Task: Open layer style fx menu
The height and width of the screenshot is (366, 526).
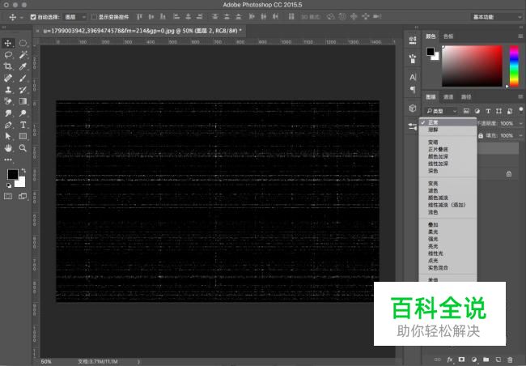Action: point(450,360)
